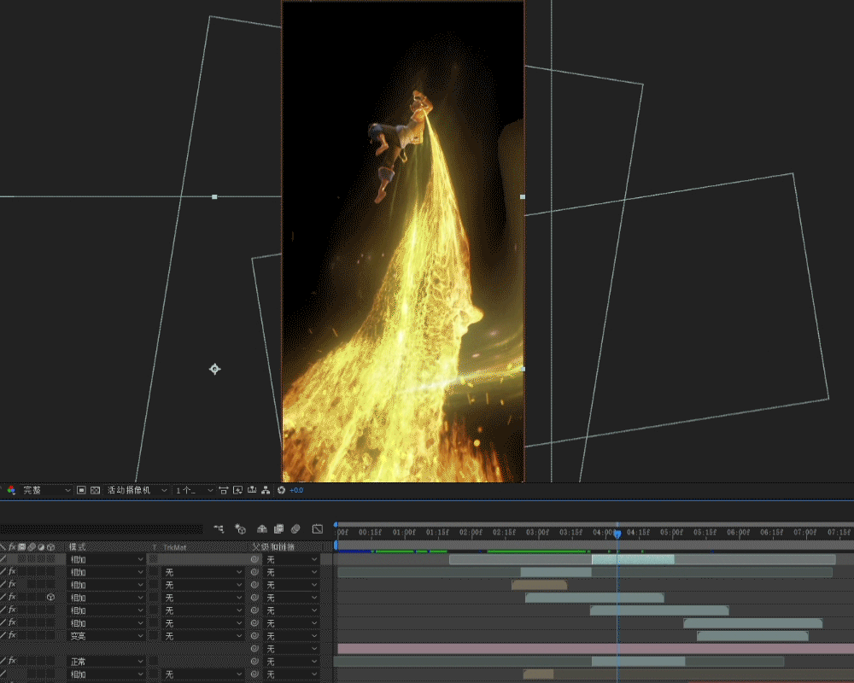Open TrkMat dropdown in the 变亮 row
The image size is (854, 683).
pos(202,635)
